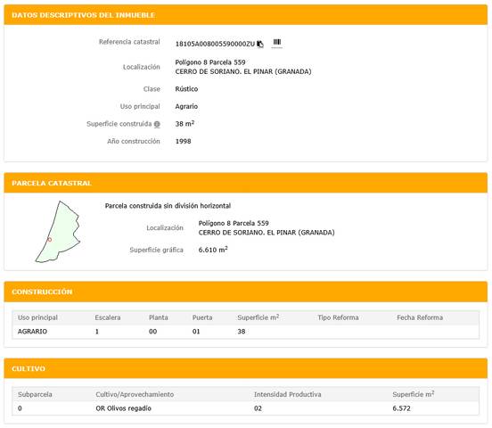Click the Parcela Catastral section header
Viewport: 492px width, 428px height.
click(x=246, y=183)
